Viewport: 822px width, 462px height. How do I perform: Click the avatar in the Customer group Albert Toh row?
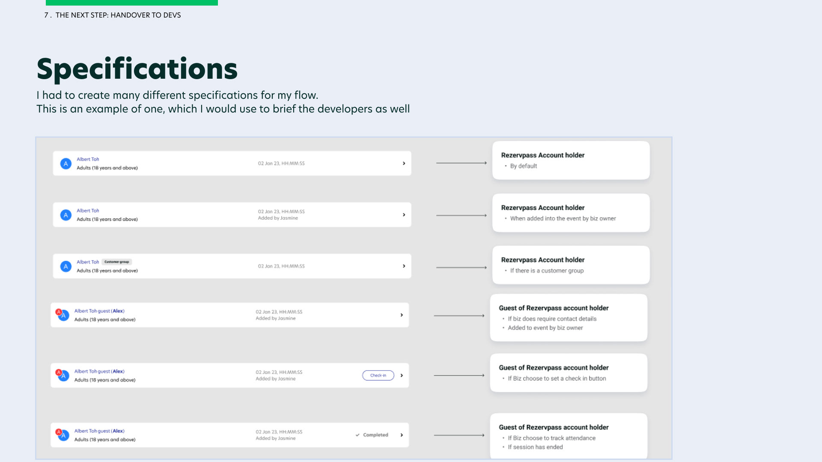[x=66, y=266]
